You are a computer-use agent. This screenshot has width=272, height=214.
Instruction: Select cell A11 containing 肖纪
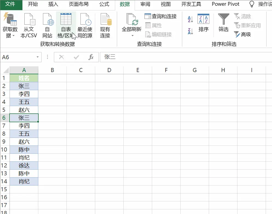(x=24, y=158)
